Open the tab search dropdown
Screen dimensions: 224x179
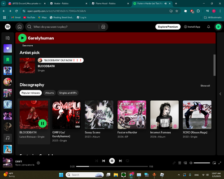(x=3, y=4)
